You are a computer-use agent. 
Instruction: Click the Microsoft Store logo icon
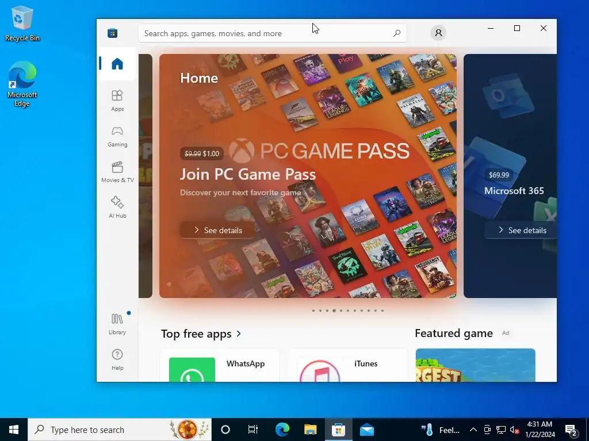[112, 33]
